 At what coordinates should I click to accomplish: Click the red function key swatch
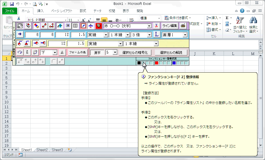coord(157,63)
